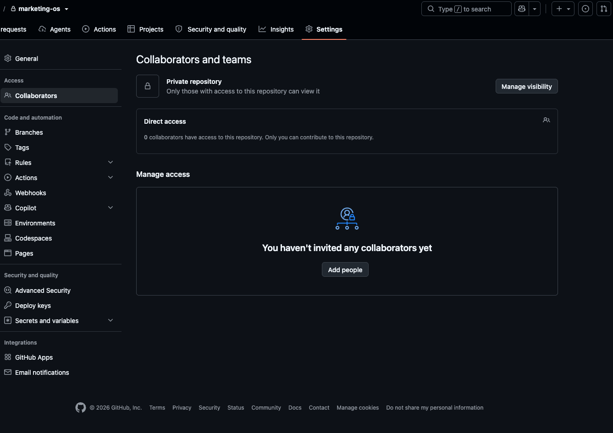Visit the Community link in the footer

pos(266,408)
